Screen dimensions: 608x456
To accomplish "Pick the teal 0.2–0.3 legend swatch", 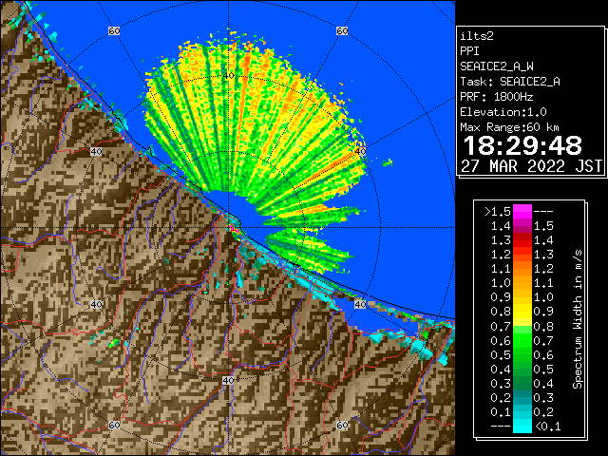I will coord(522,397).
